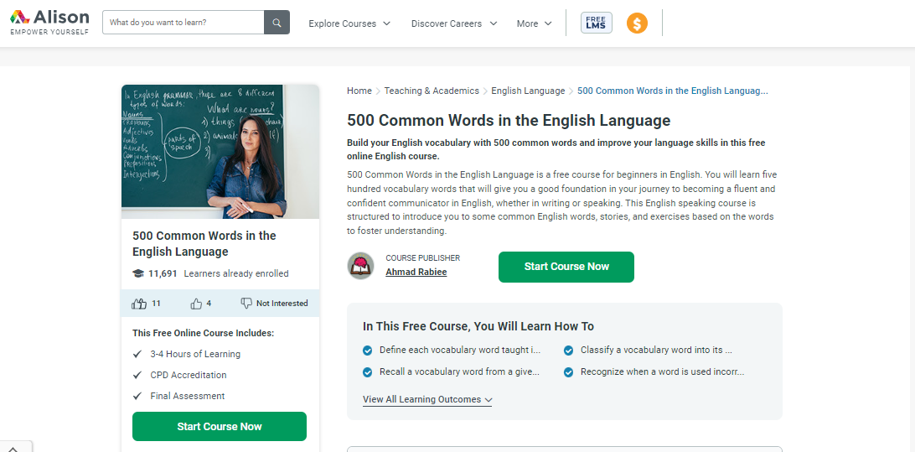Screen dimensions: 915x452
Task: Click the tick next to 3-4 Hours of Learning
Action: (x=137, y=354)
